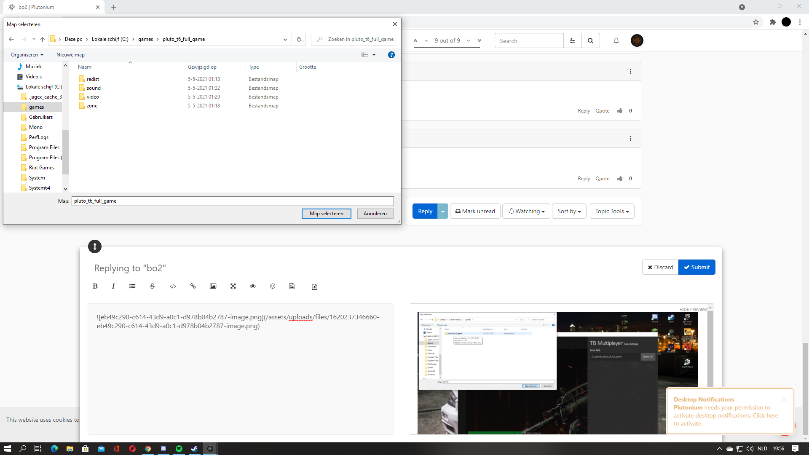Open Sort by dropdown menu
The image size is (809, 455).
click(x=569, y=211)
